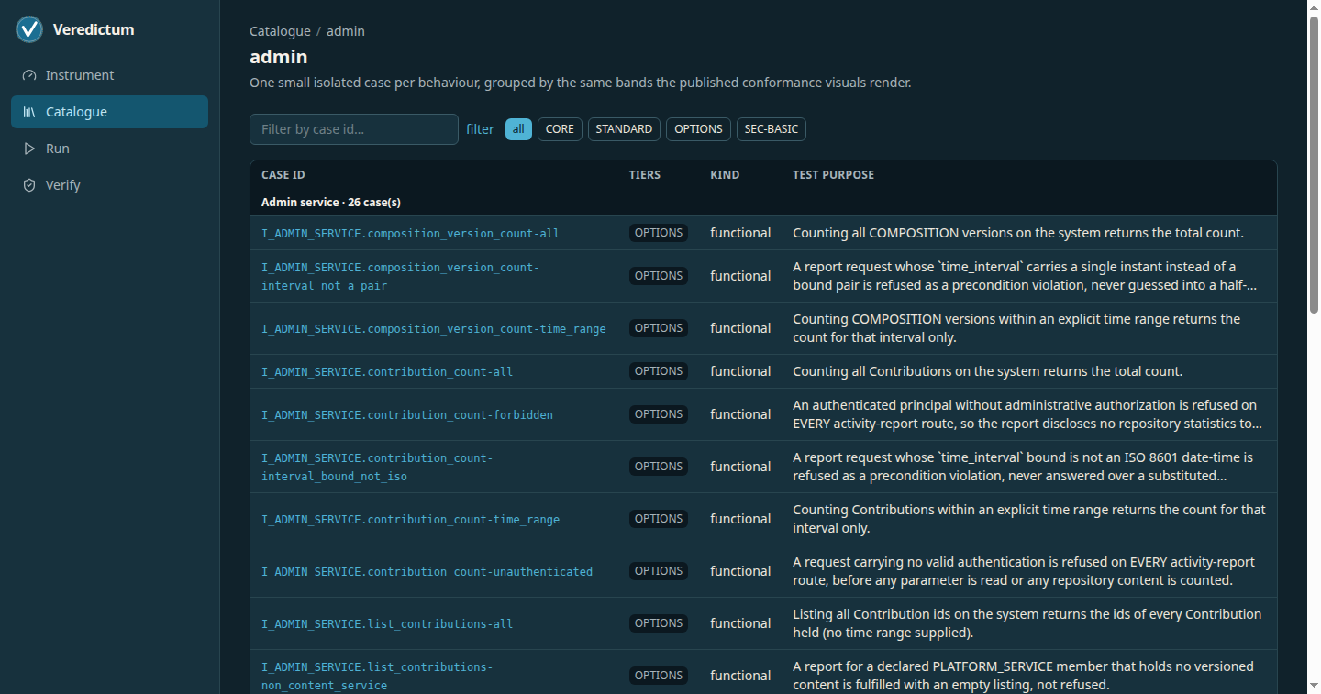This screenshot has height=694, width=1321.
Task: Click the 'filter' label beside chips
Action: click(x=480, y=129)
